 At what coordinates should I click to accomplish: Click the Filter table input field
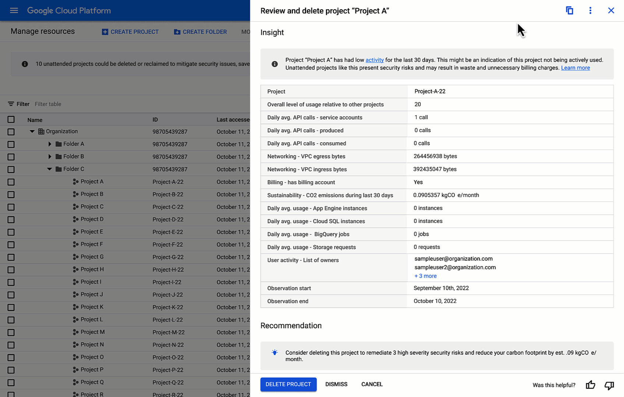point(48,104)
